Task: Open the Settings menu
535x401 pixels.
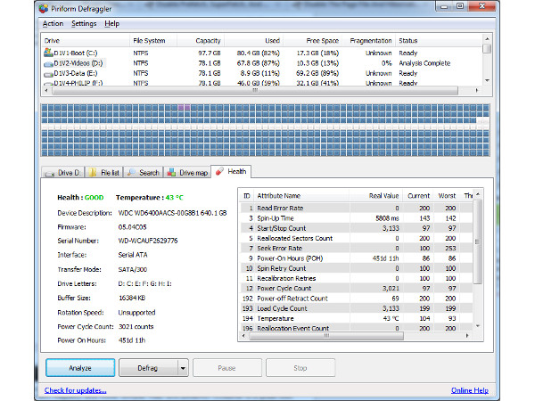Action: point(84,23)
